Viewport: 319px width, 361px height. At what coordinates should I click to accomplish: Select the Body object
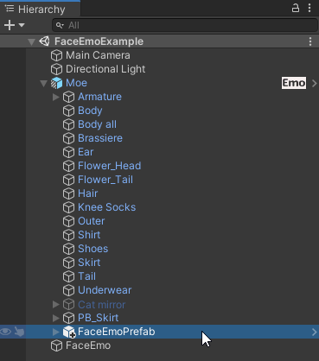tap(90, 111)
